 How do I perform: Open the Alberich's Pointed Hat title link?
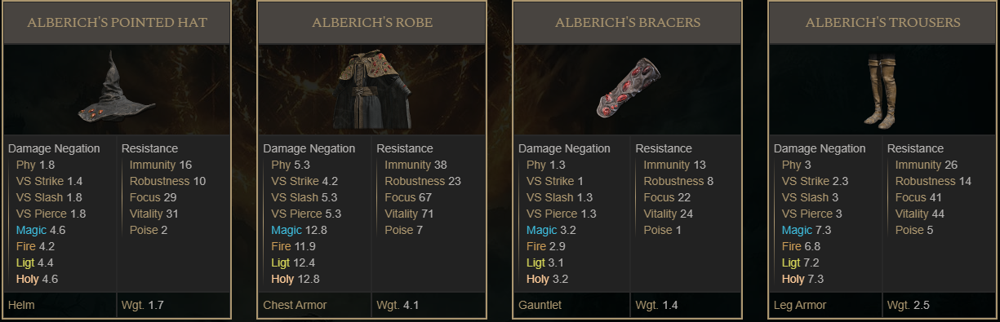[117, 23]
